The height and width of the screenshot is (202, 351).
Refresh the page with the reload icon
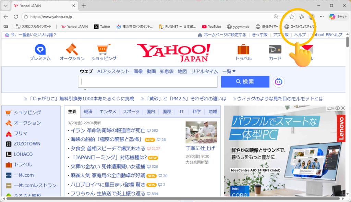(16, 16)
